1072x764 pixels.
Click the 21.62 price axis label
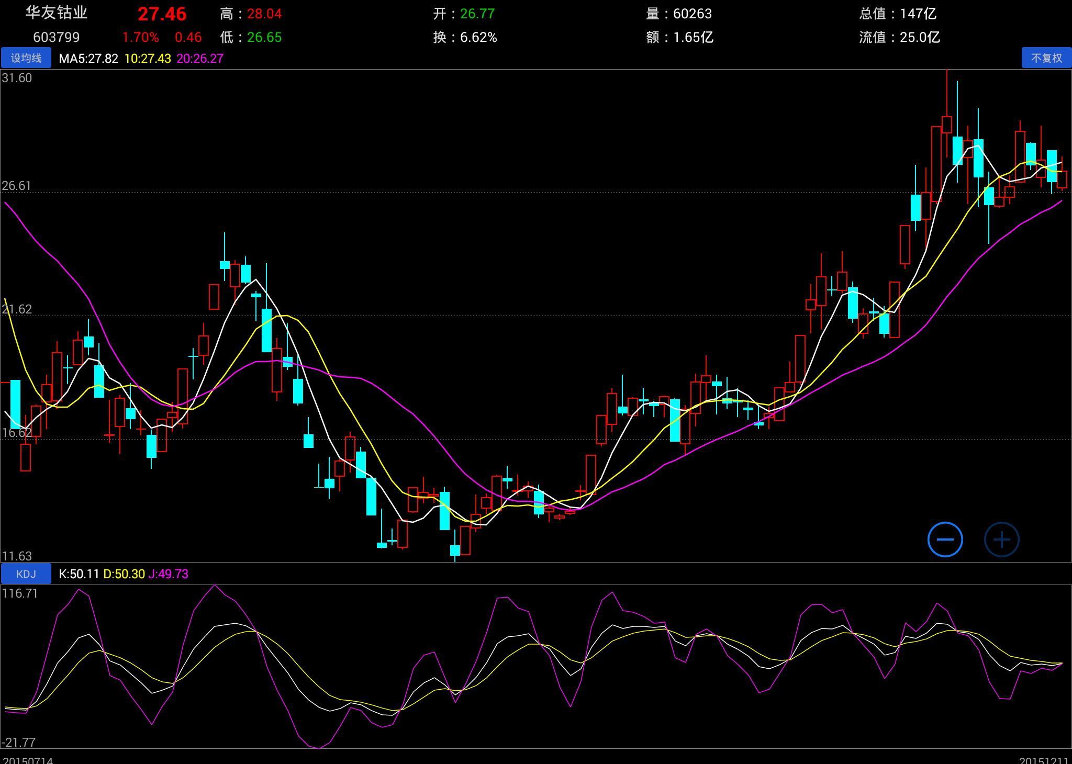[x=17, y=309]
